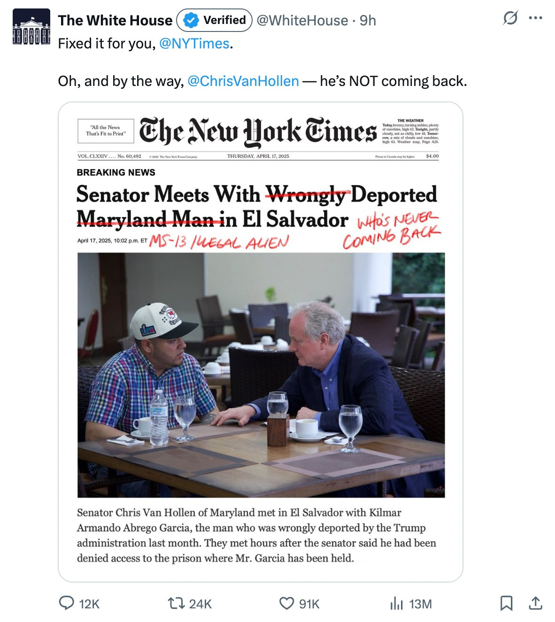
Task: Click The White House display name
Action: 115,20
